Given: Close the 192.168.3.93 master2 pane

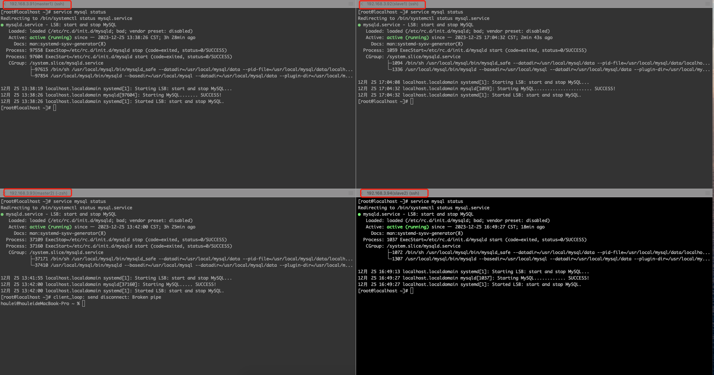Looking at the screenshot, I should tap(5, 193).
